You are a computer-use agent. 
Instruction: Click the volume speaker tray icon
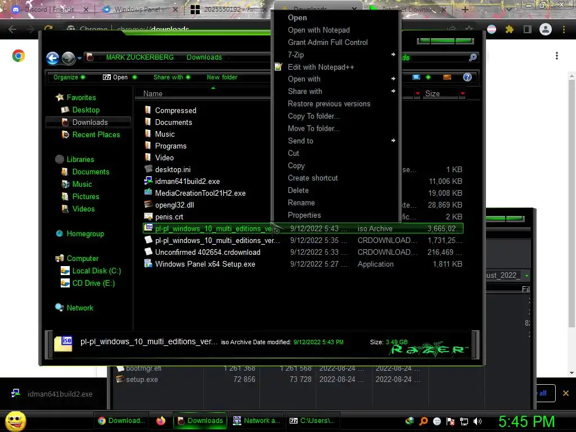click(x=478, y=421)
